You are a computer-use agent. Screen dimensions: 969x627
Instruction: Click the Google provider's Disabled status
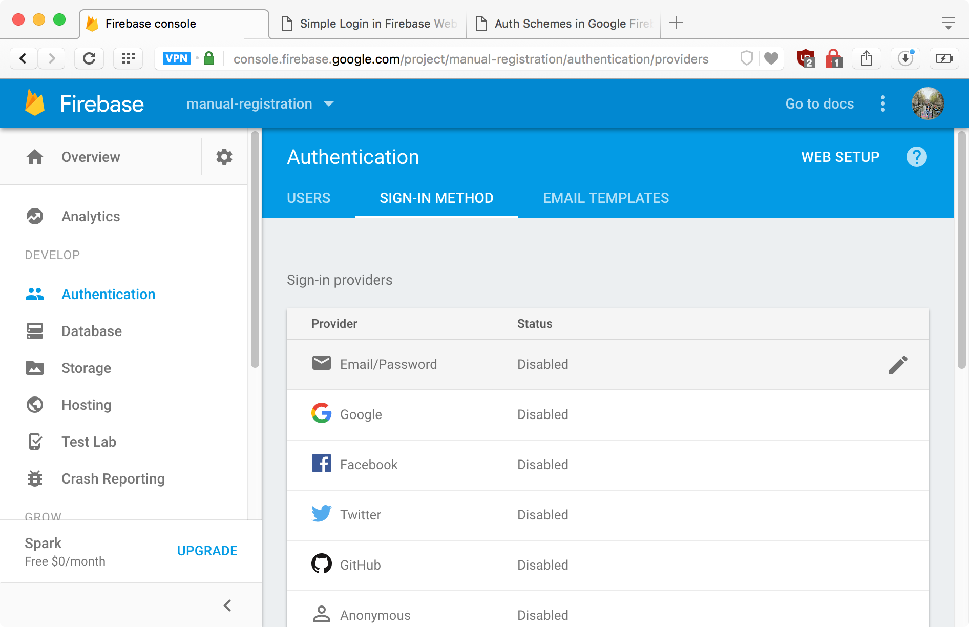coord(543,414)
